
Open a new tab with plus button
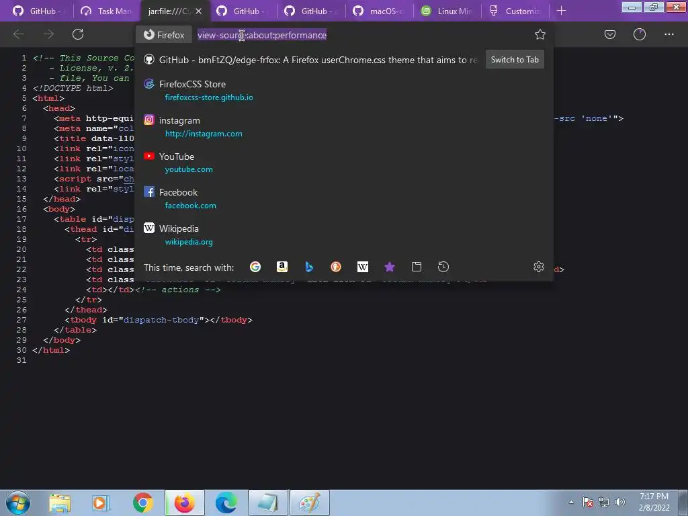tap(561, 11)
